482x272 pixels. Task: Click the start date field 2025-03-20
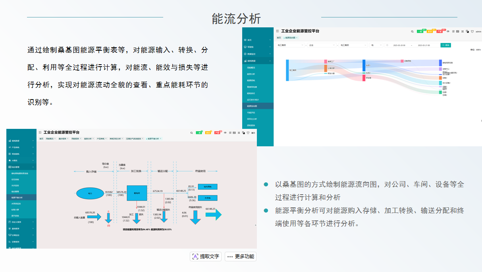coord(399,45)
